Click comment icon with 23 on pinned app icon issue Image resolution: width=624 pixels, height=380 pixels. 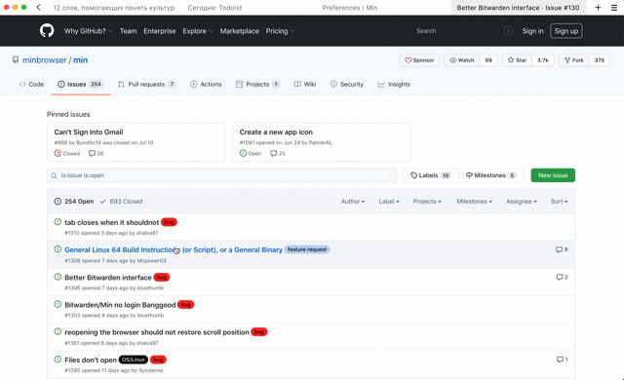[x=273, y=153]
